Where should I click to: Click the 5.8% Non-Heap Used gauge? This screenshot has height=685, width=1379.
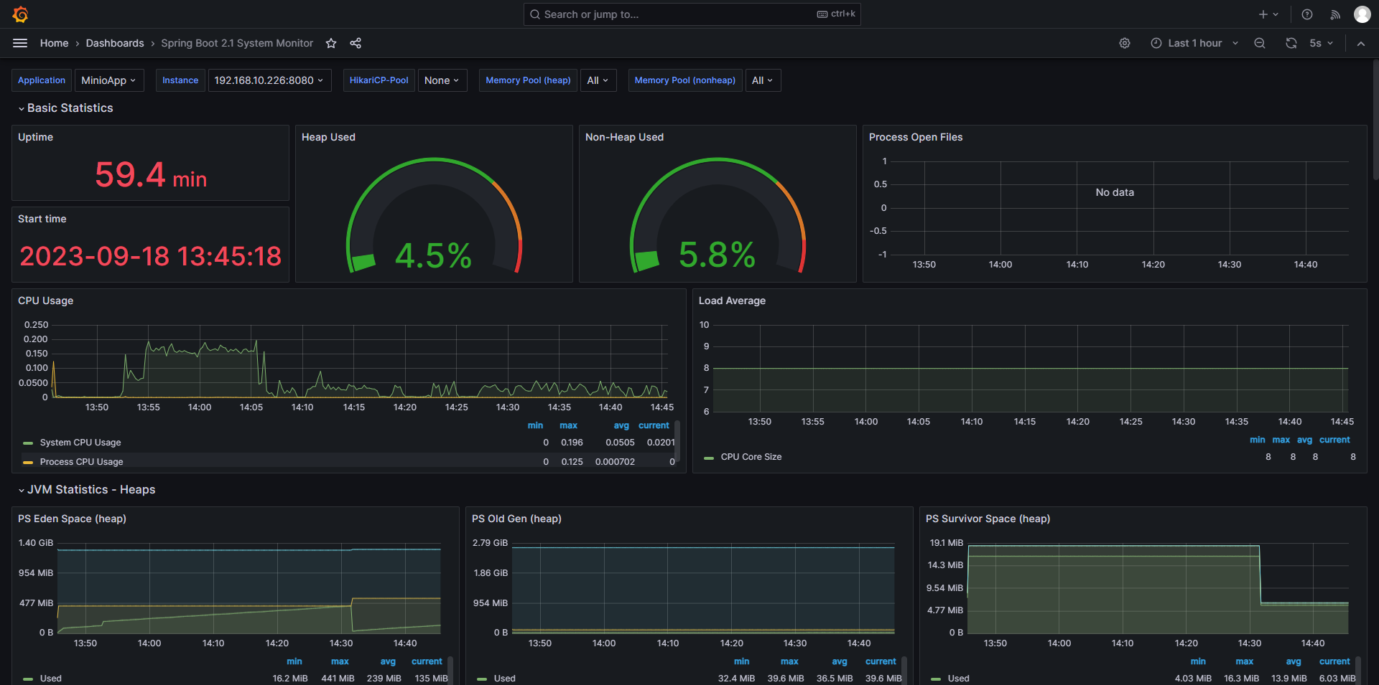point(718,215)
